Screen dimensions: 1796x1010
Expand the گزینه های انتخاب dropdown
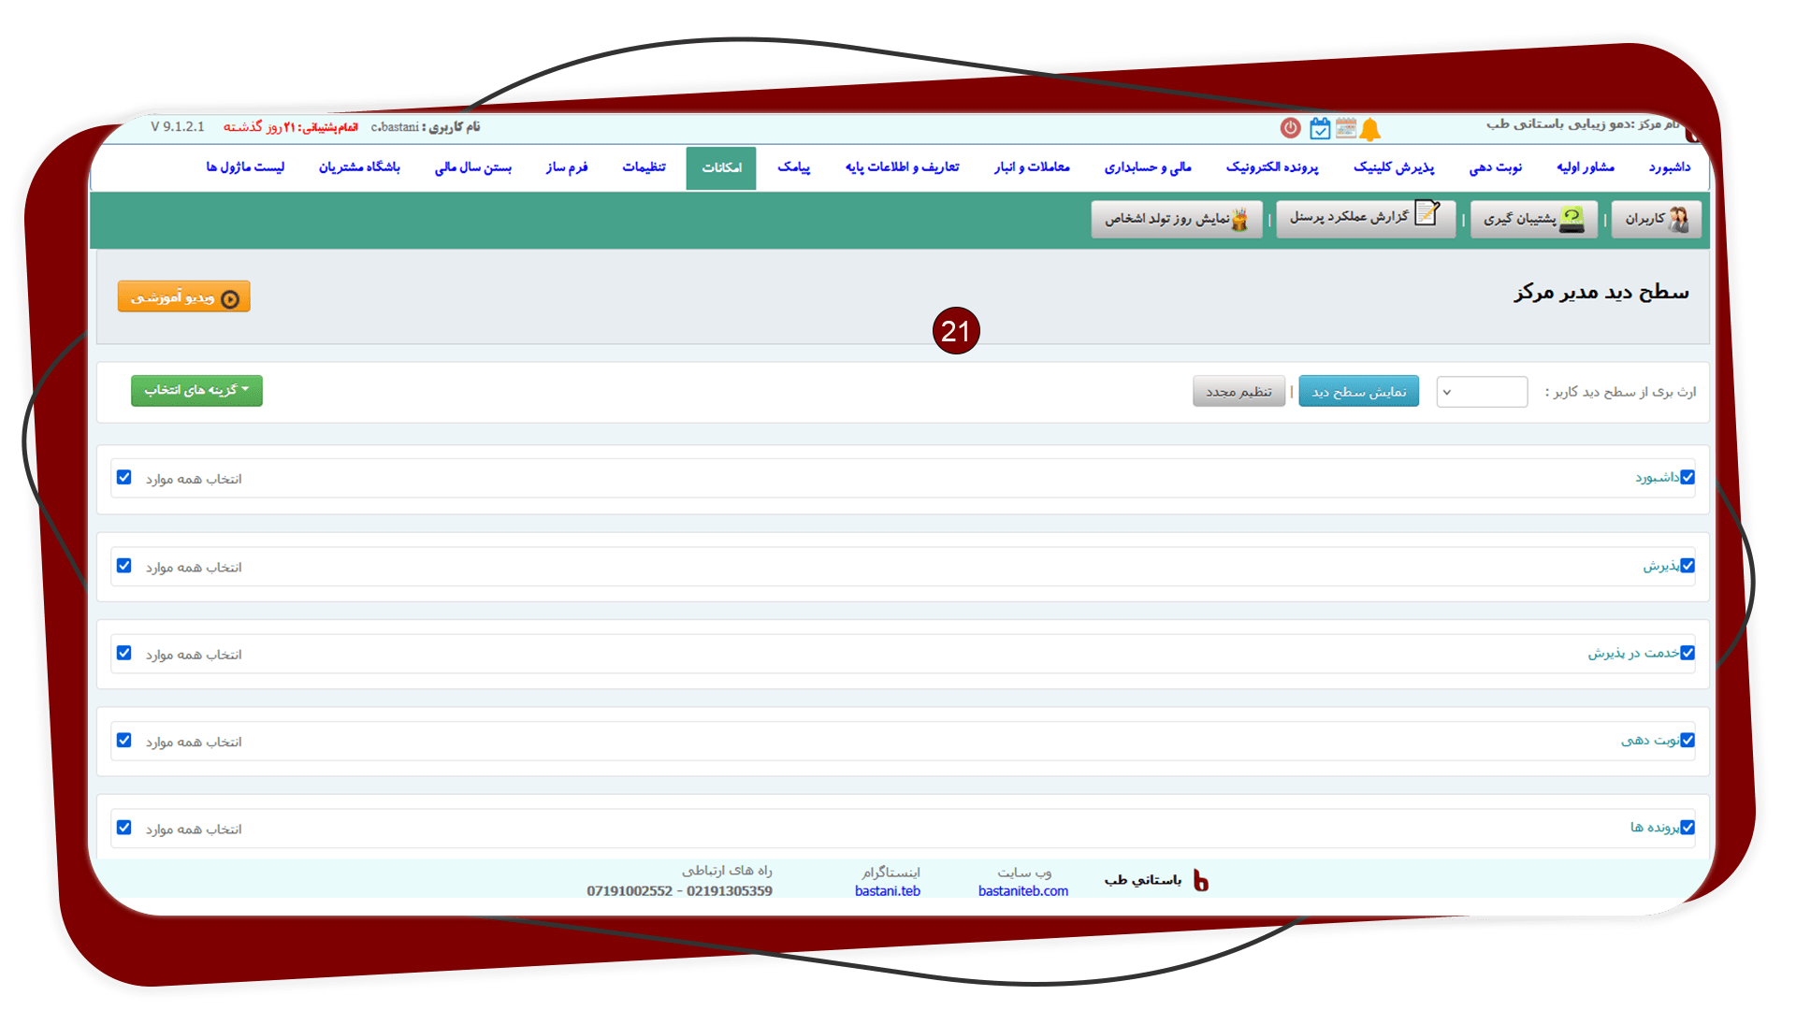pos(196,390)
